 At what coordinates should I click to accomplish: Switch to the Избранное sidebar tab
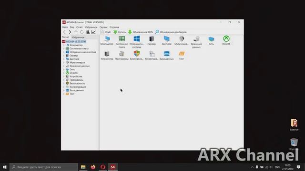pos(78,37)
